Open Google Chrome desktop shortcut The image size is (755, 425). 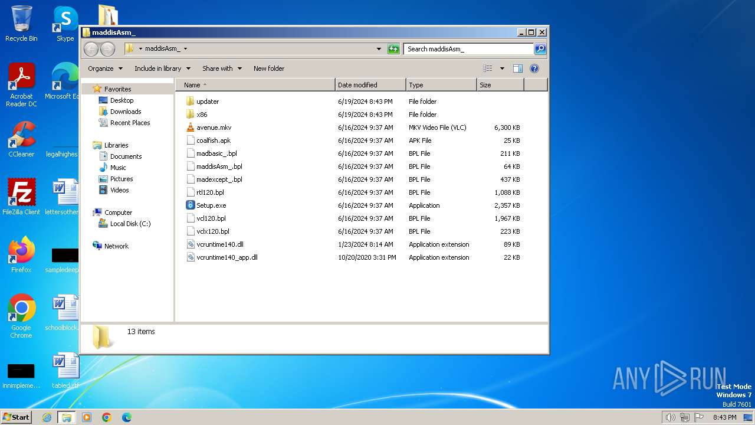point(21,316)
